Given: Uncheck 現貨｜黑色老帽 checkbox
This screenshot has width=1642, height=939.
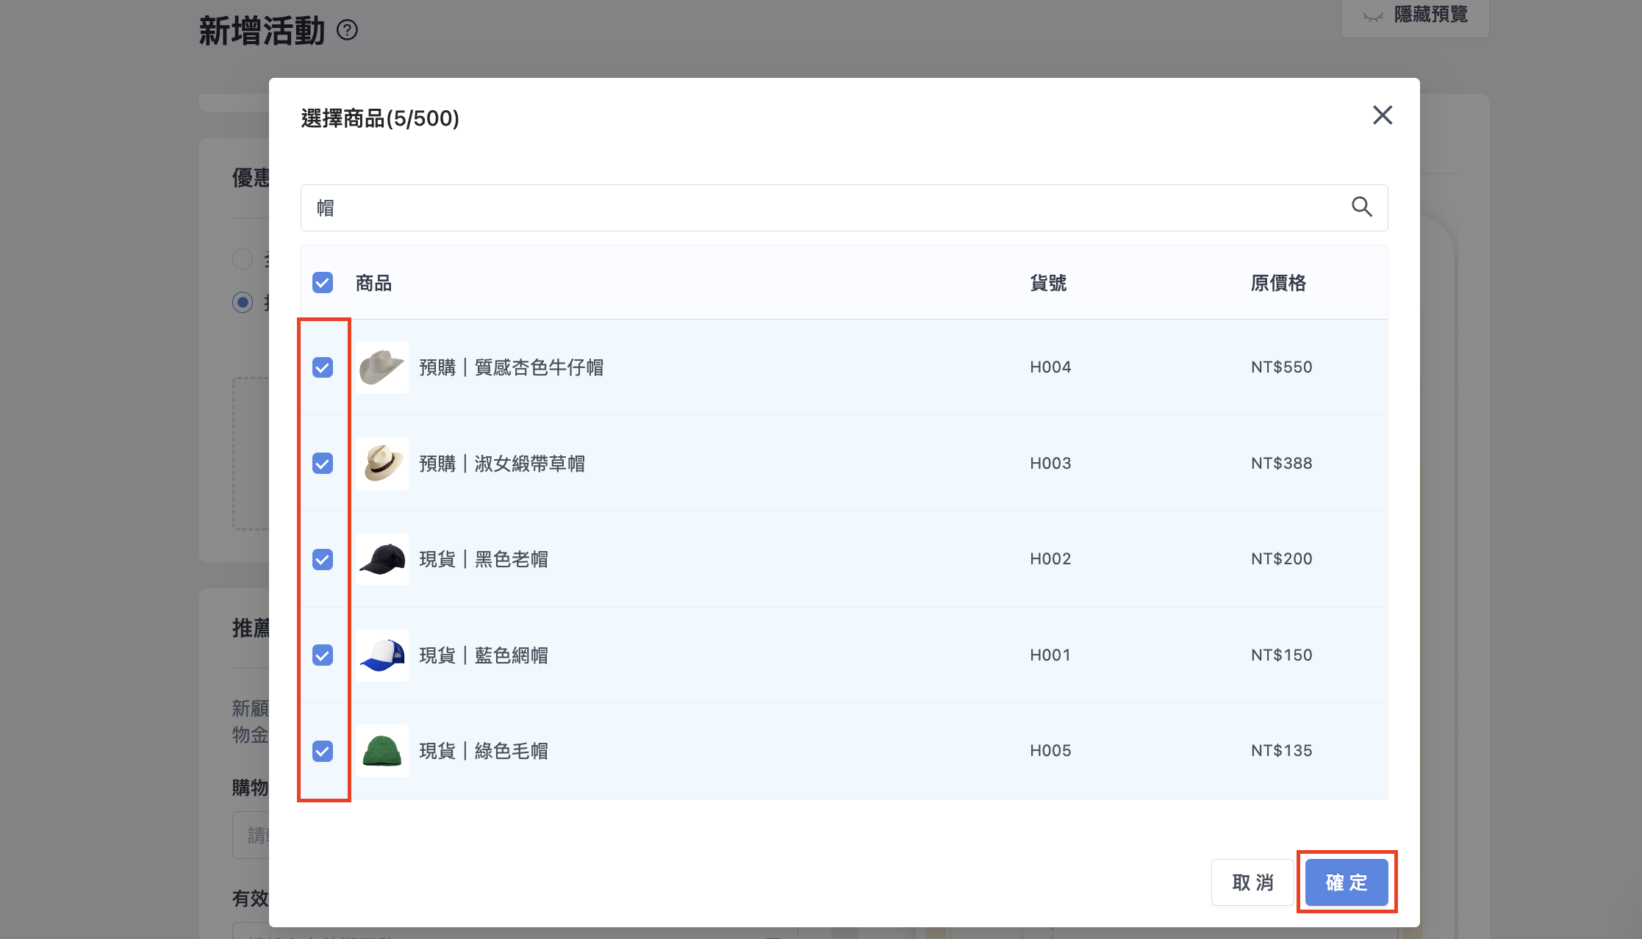Looking at the screenshot, I should pyautogui.click(x=323, y=560).
